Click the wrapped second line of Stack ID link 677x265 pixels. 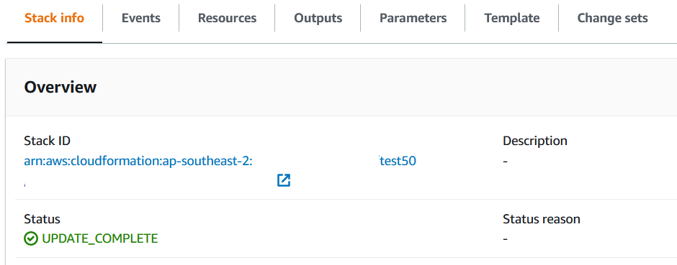pyautogui.click(x=24, y=184)
